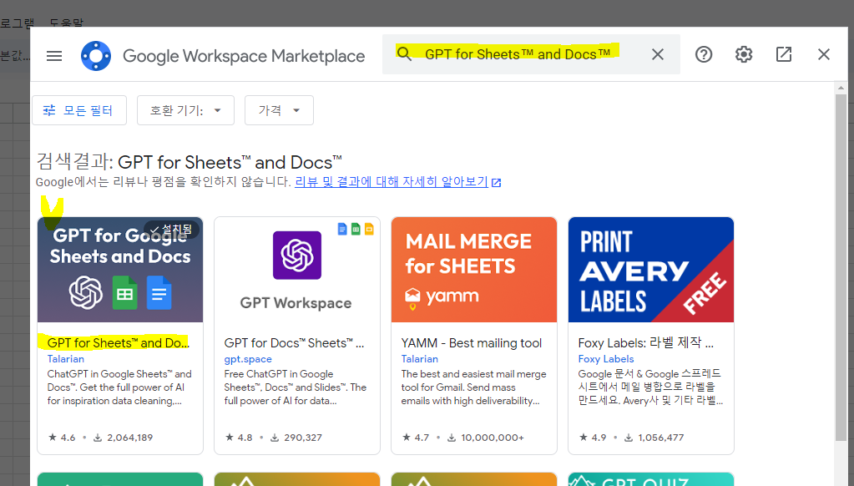Click the 4.9 star rating
Viewport: 854px width, 486px height.
[593, 438]
